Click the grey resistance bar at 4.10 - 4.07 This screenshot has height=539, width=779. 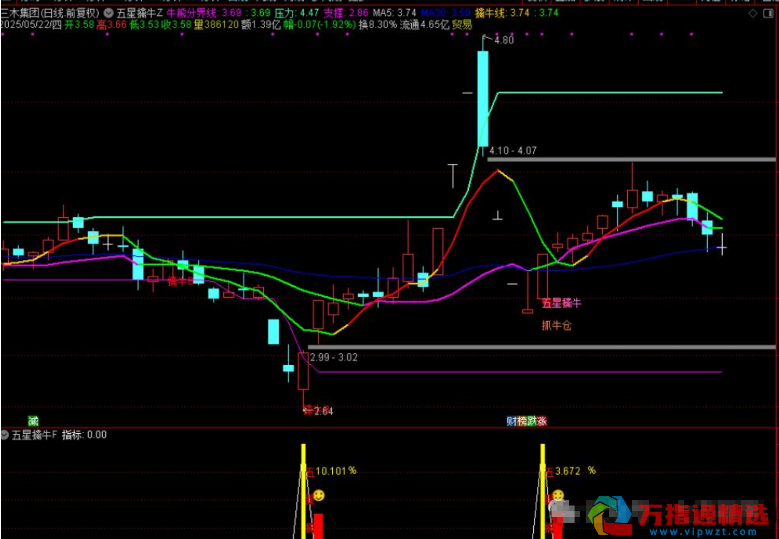tap(631, 159)
